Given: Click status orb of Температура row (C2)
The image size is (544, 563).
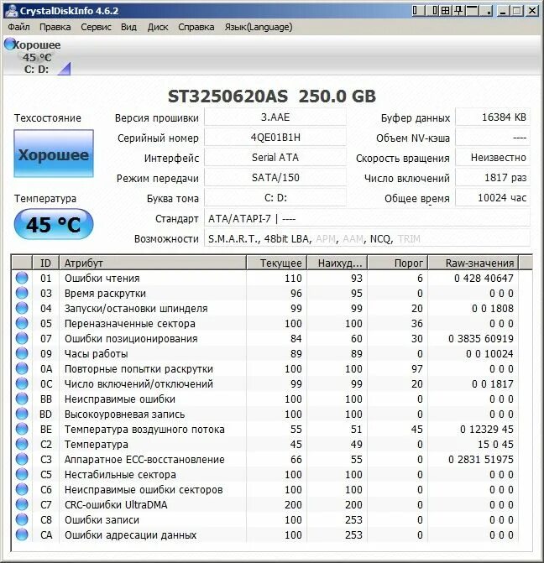Looking at the screenshot, I should tap(22, 444).
